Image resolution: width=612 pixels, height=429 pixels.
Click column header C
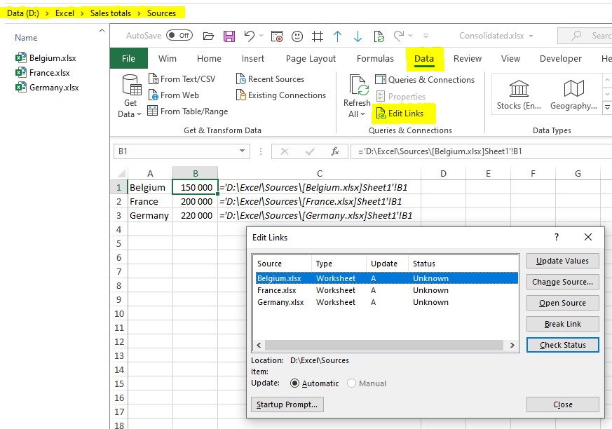[x=319, y=173]
